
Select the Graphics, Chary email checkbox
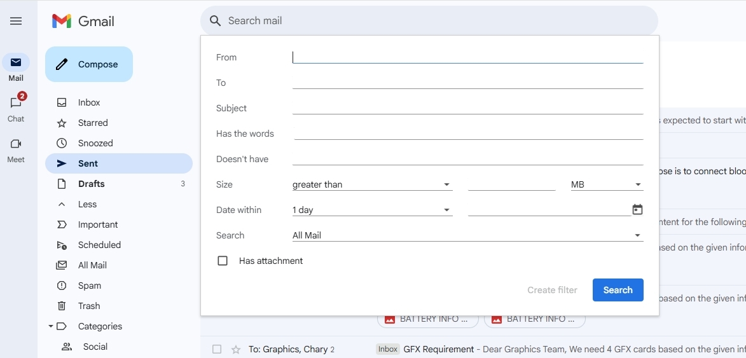coord(217,350)
